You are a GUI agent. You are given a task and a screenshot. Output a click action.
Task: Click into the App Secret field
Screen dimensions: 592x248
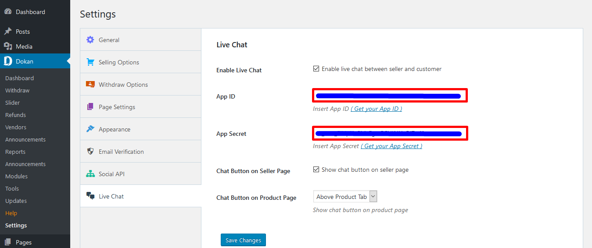point(390,133)
